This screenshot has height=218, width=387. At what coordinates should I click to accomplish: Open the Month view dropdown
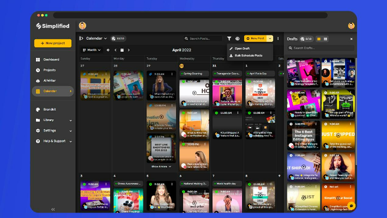[x=92, y=50]
